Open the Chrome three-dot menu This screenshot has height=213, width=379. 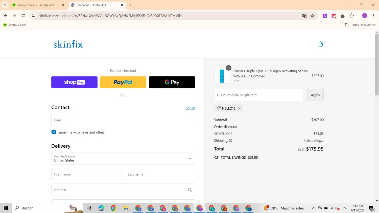[x=373, y=16]
